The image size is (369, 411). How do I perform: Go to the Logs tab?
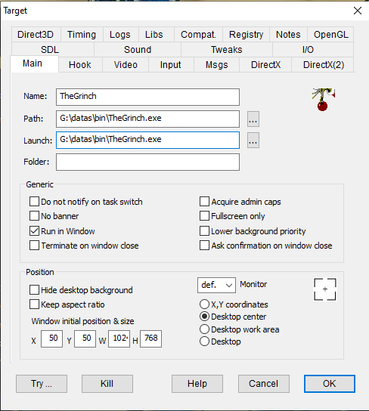click(x=120, y=34)
